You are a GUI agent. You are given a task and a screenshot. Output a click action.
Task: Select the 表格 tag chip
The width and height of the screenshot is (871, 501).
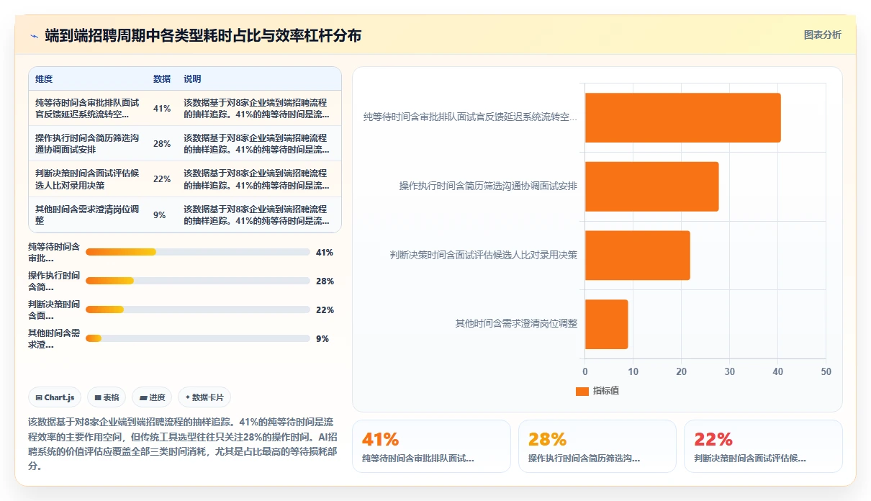tap(107, 397)
